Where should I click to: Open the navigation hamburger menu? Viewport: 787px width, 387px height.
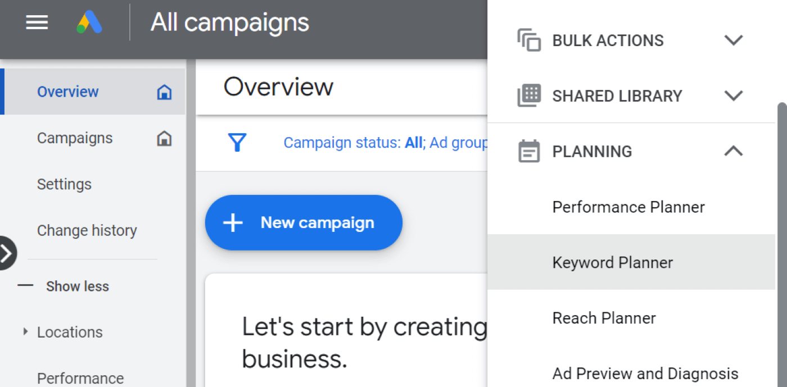[37, 22]
